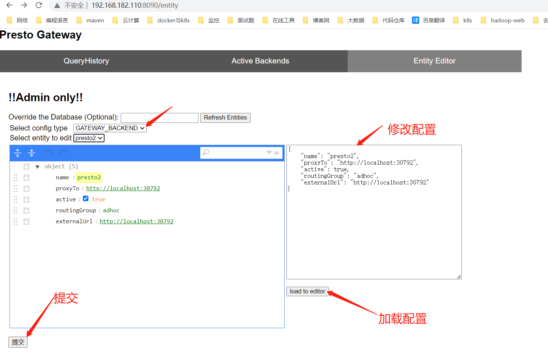Click the Override the Database input field
The image size is (548, 352).
(160, 118)
